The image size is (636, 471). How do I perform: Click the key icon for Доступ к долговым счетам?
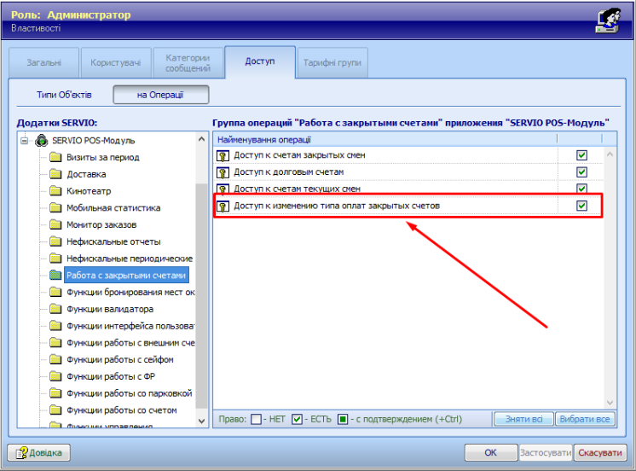[223, 172]
